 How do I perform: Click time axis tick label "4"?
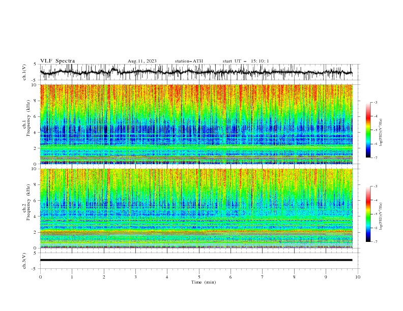tap(167, 277)
